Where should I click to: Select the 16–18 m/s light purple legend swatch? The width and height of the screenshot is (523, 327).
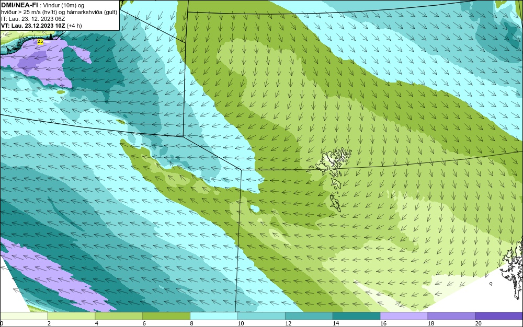404,316
